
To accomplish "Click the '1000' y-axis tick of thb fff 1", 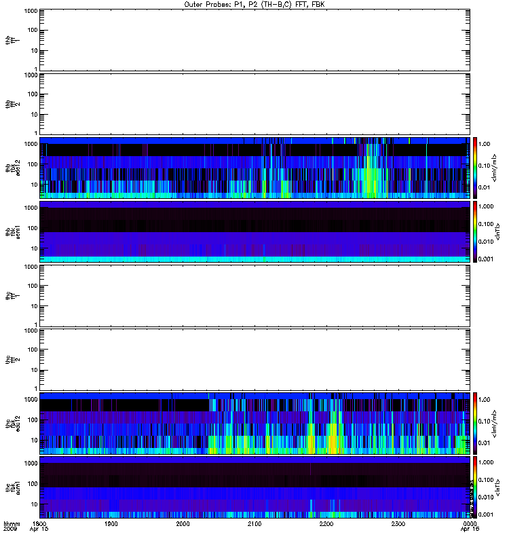I will coord(31,11).
